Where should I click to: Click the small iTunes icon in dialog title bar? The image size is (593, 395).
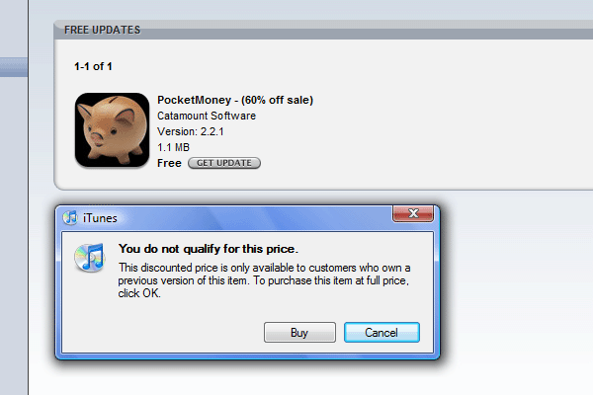(70, 217)
